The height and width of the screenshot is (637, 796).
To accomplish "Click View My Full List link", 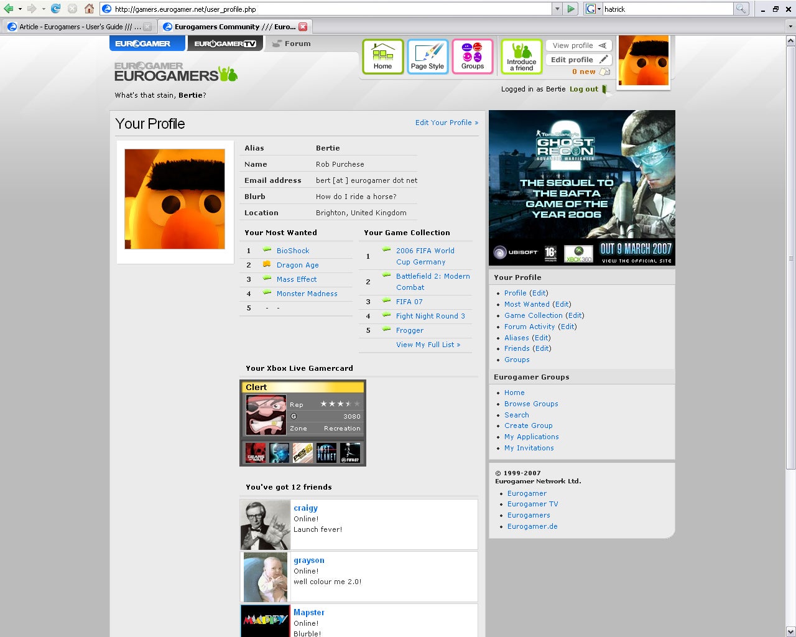I will [x=428, y=345].
